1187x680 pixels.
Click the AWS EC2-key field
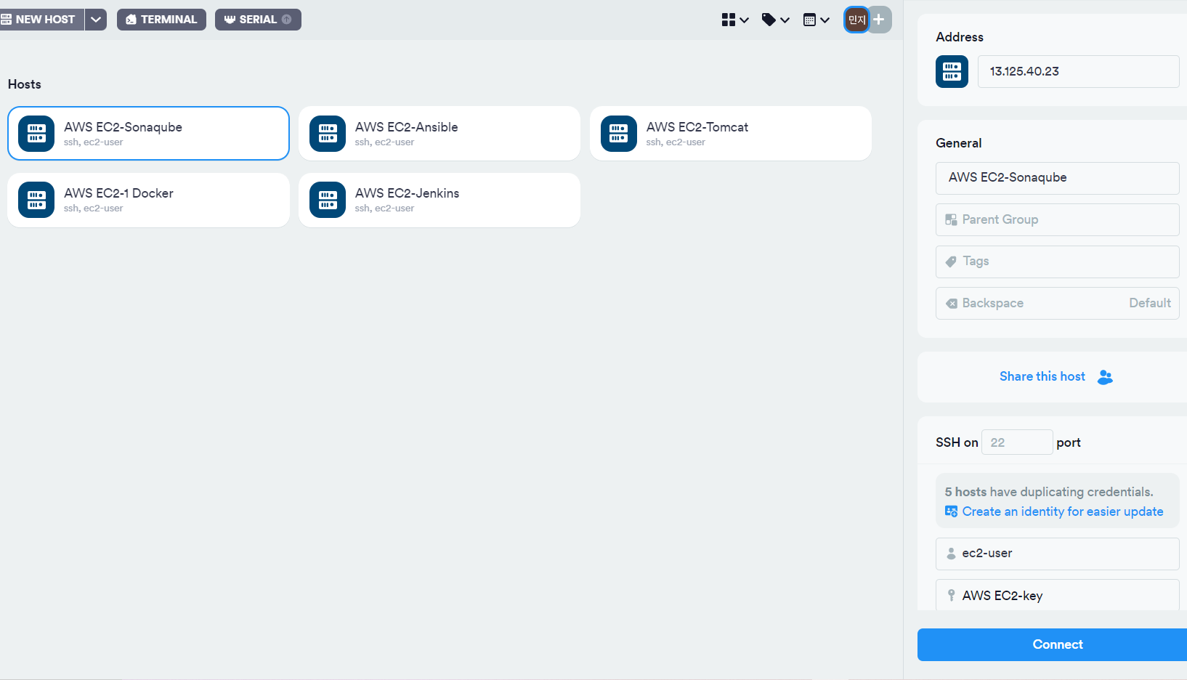click(1057, 595)
